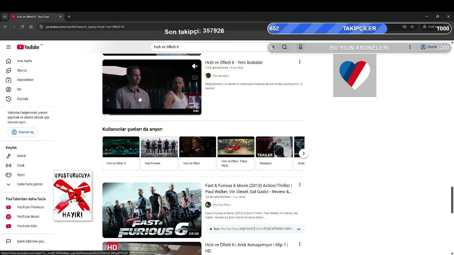Select the hızlı ve öfkeli 6 - YouTube tab

pos(37,17)
